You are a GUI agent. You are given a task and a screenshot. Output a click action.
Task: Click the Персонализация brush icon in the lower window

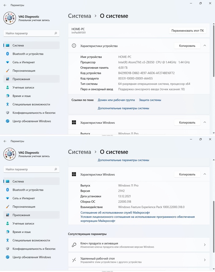(8, 207)
